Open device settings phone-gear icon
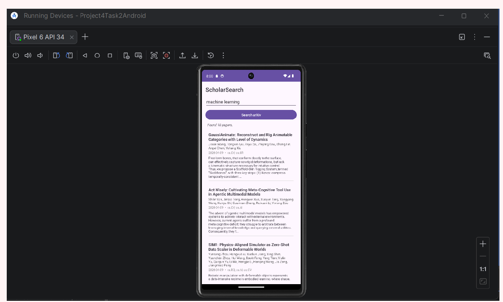The height and width of the screenshot is (302, 503). point(126,56)
